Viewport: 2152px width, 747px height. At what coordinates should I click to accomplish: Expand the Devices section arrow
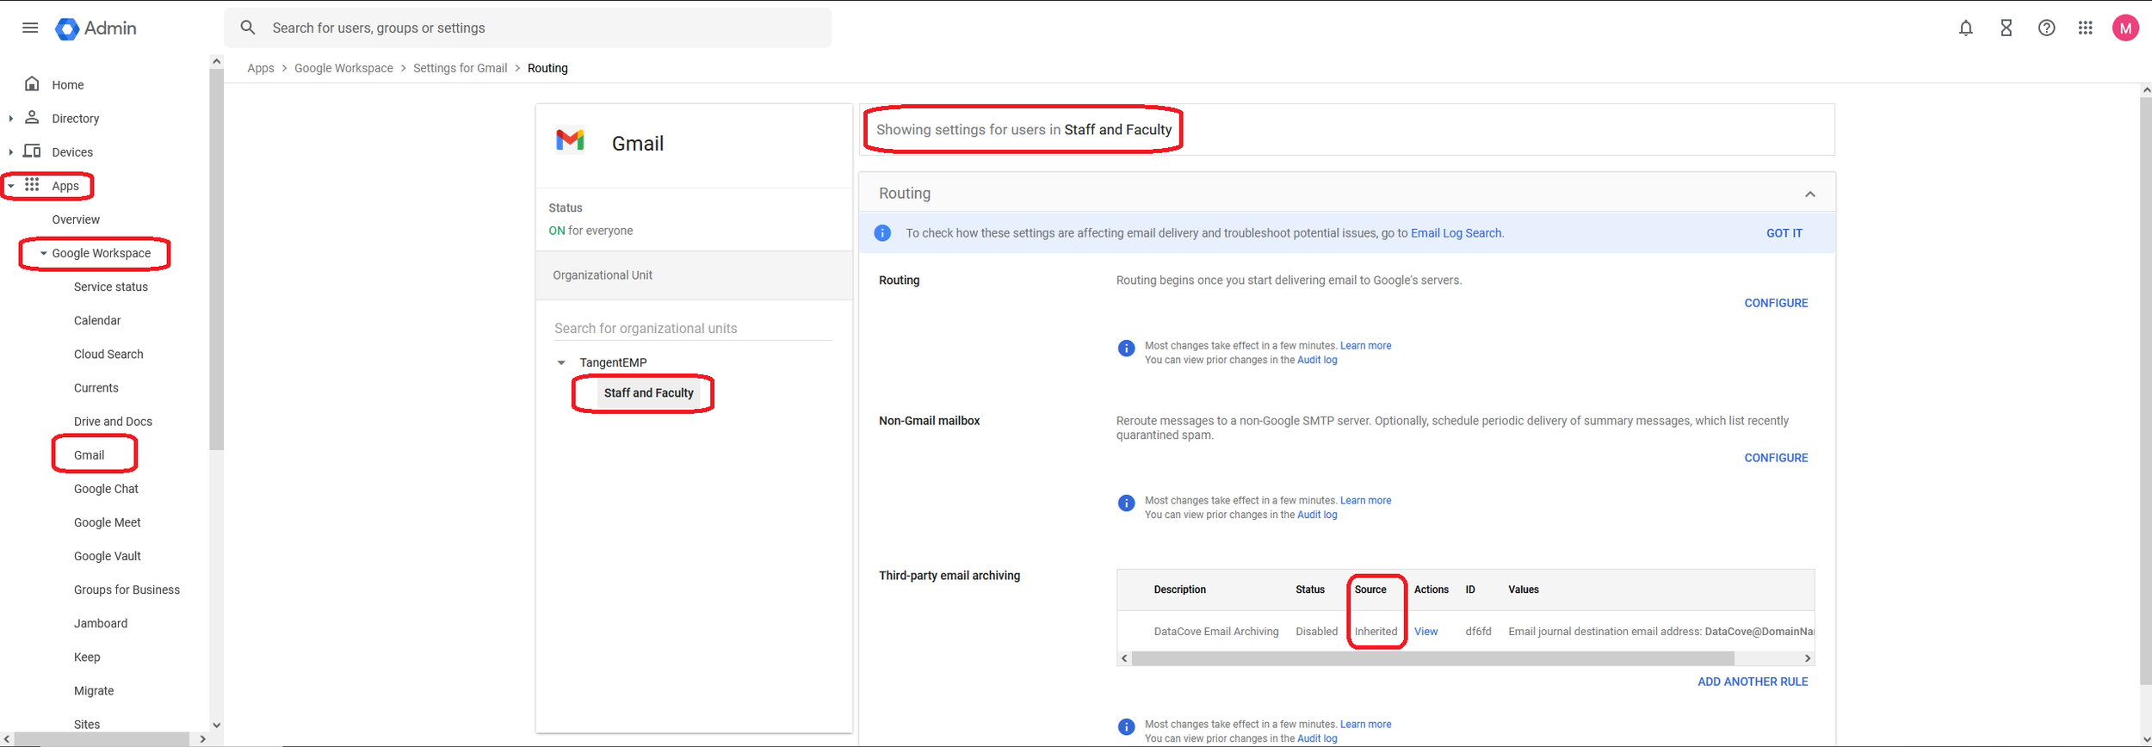pos(10,152)
